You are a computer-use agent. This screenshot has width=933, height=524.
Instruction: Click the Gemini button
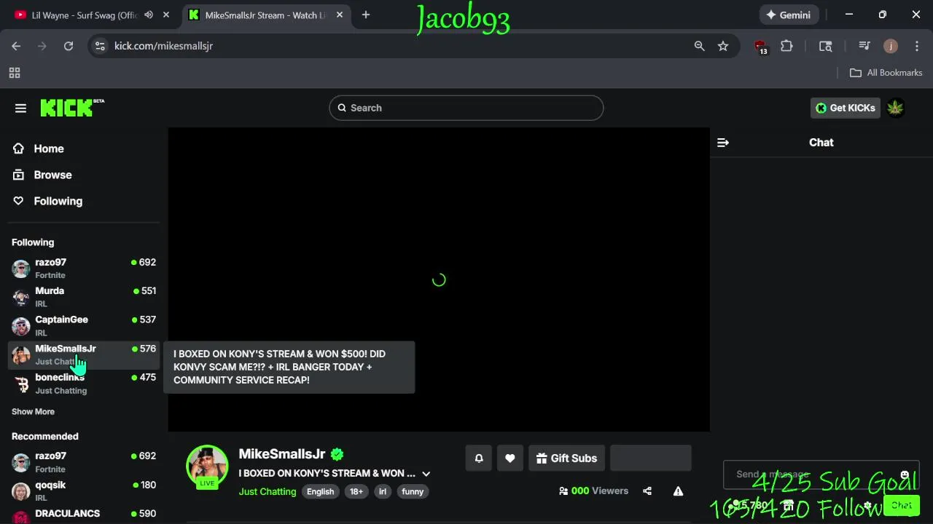pyautogui.click(x=788, y=15)
